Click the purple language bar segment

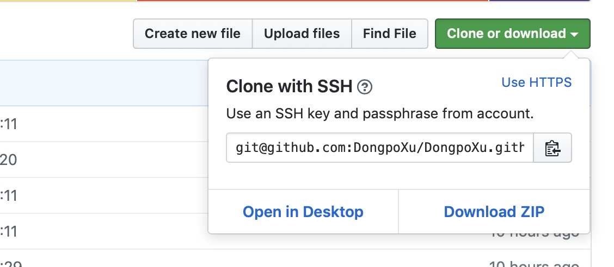click(x=539, y=1)
